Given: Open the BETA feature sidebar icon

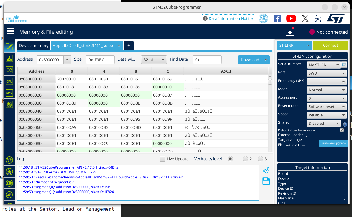Looking at the screenshot, I should pyautogui.click(x=10, y=171).
